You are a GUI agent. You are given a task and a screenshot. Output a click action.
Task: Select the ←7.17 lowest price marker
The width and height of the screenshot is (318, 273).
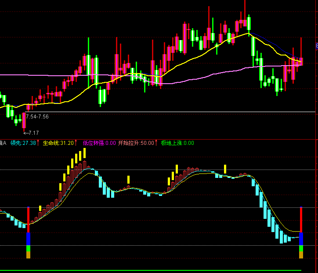[x=31, y=133]
